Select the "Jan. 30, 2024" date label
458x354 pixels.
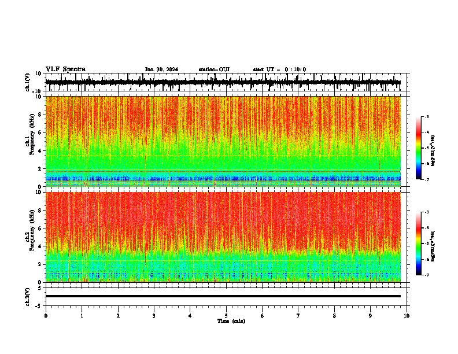point(161,69)
